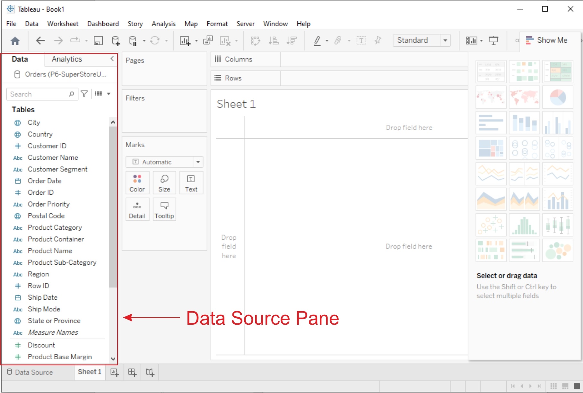The image size is (583, 393).
Task: Click the New Worksheet icon beside Sheet 1 tab
Action: coord(115,372)
